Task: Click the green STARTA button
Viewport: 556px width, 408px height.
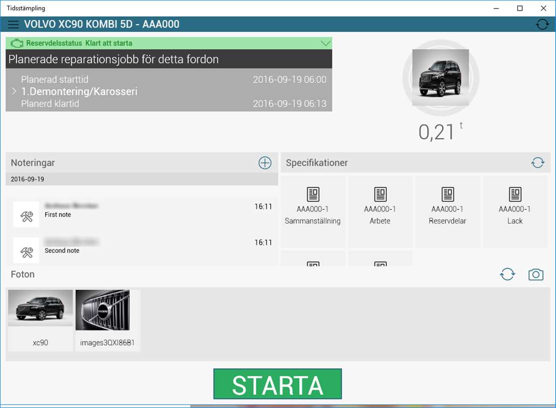Action: click(x=278, y=384)
